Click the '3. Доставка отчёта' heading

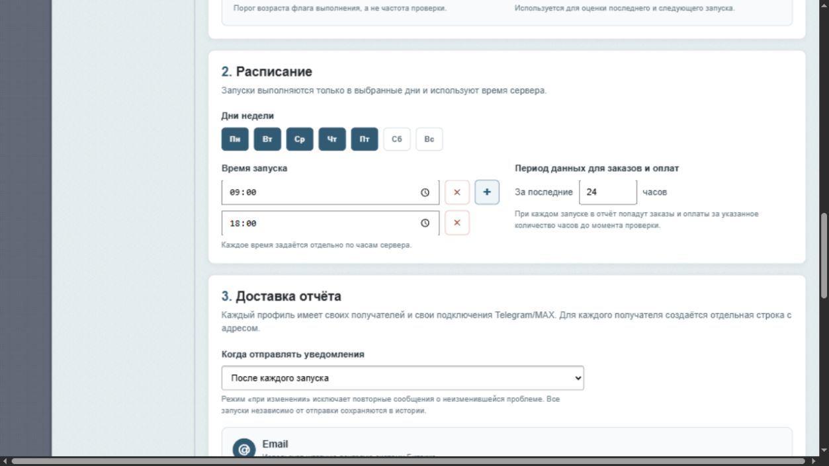[281, 296]
